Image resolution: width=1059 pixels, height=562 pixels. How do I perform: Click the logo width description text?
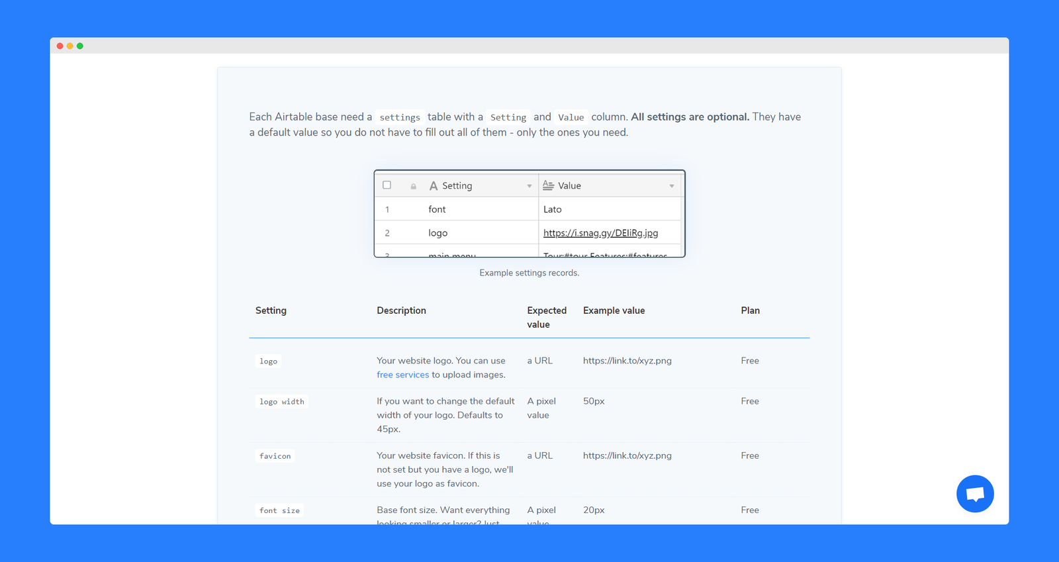click(445, 415)
